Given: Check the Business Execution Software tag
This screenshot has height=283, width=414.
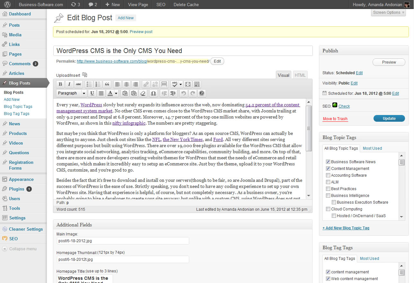Looking at the screenshot, I should [x=334, y=202].
